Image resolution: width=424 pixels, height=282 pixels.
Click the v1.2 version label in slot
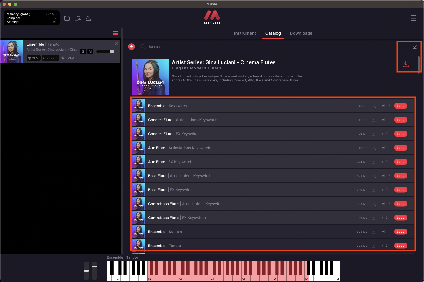[x=71, y=58]
